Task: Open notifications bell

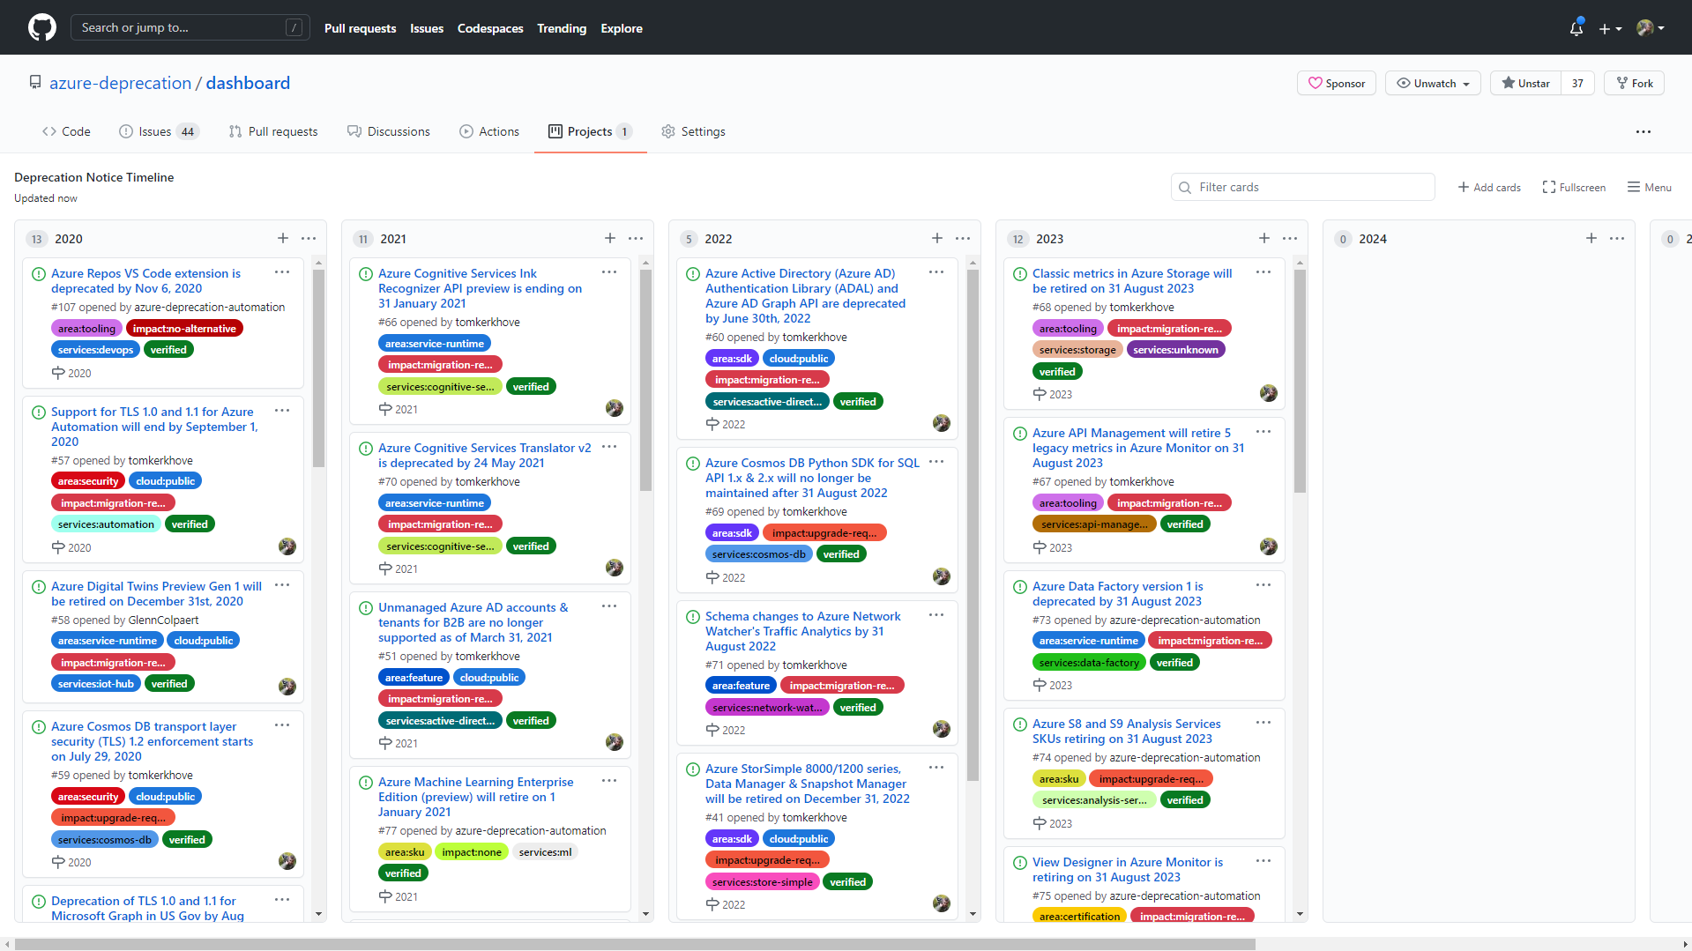Action: (x=1576, y=28)
